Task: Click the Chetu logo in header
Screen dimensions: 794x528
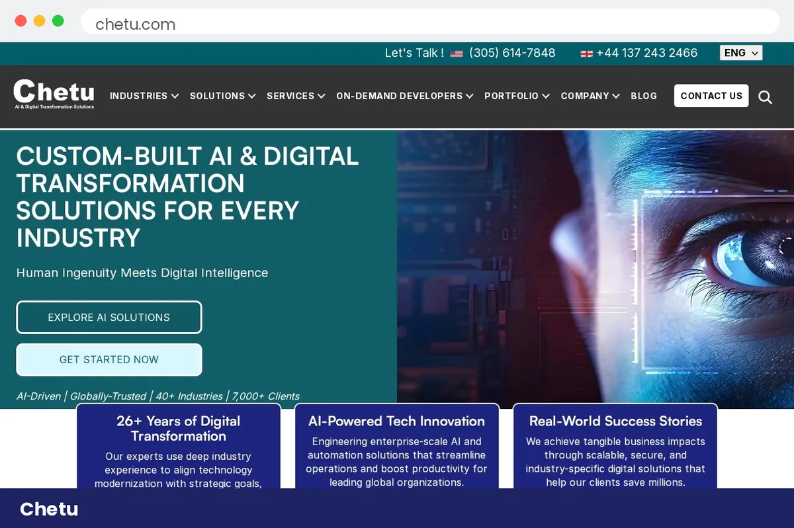Action: (54, 94)
